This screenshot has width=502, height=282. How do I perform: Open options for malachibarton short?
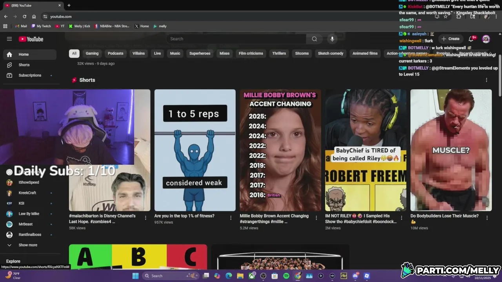click(x=146, y=218)
